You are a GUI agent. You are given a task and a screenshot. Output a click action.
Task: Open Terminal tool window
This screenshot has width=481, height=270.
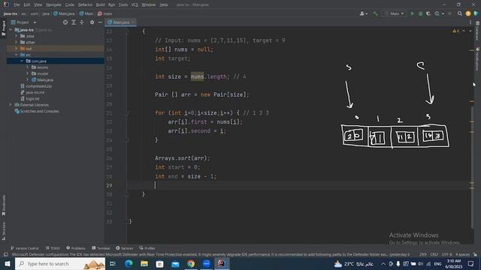[101, 248]
